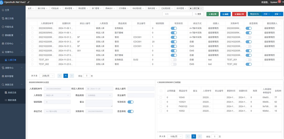The height and width of the screenshot is (139, 284).
Task: Toggle 是否保税 switch in the TEST_002 row
Action: click(249, 64)
